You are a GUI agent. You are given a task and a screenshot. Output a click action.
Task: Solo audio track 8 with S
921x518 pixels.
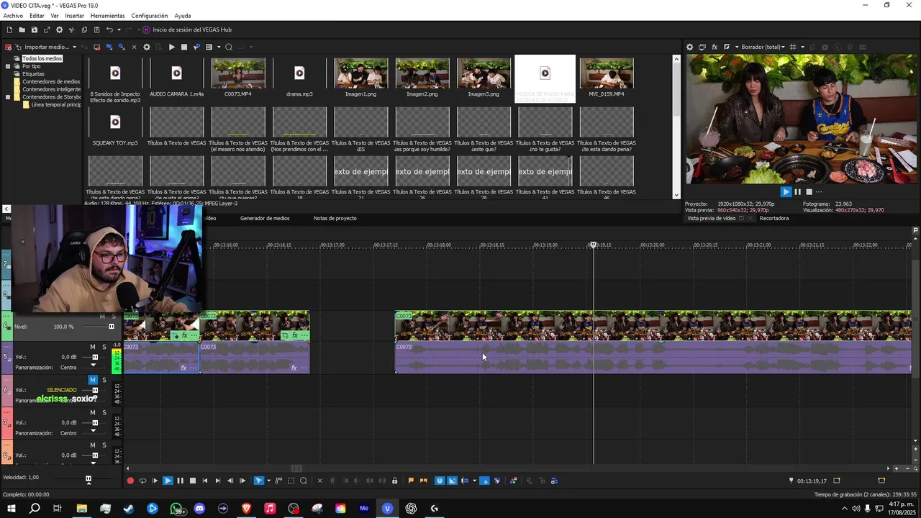coord(104,445)
